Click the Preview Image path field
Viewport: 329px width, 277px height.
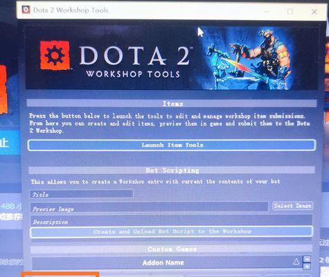click(x=149, y=207)
